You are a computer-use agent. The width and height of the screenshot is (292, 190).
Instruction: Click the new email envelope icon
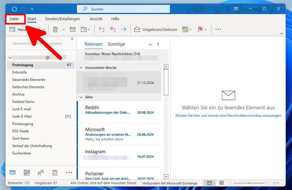pos(12,30)
